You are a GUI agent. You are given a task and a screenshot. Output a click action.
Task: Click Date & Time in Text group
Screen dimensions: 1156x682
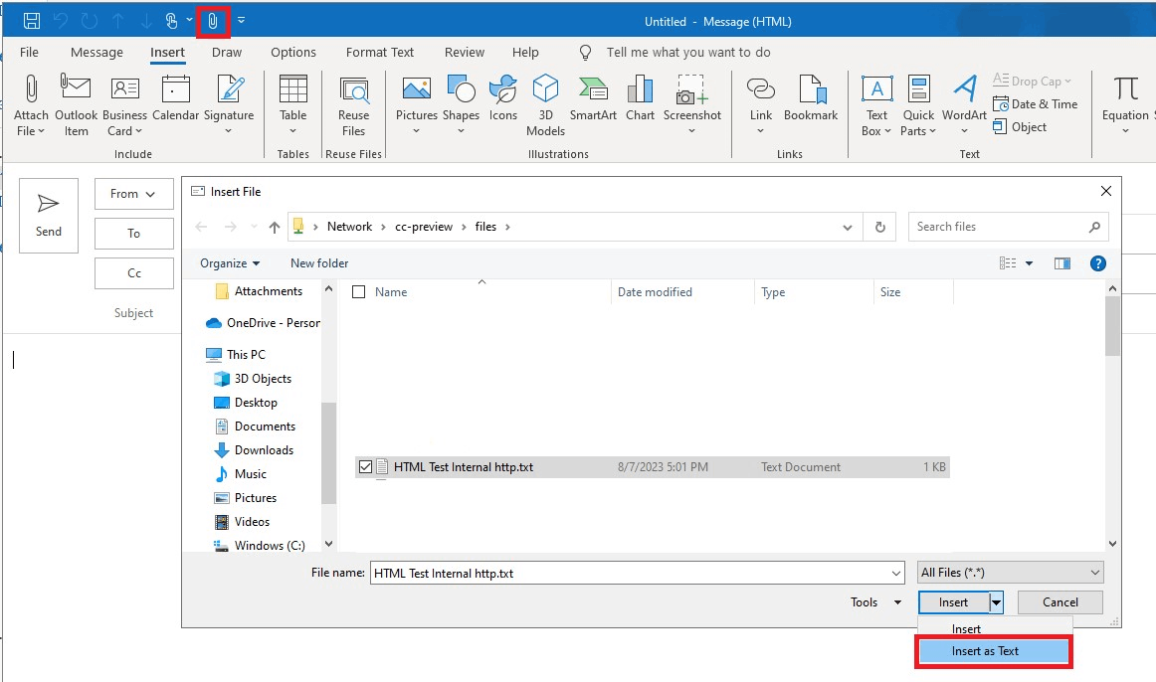pyautogui.click(x=1035, y=103)
